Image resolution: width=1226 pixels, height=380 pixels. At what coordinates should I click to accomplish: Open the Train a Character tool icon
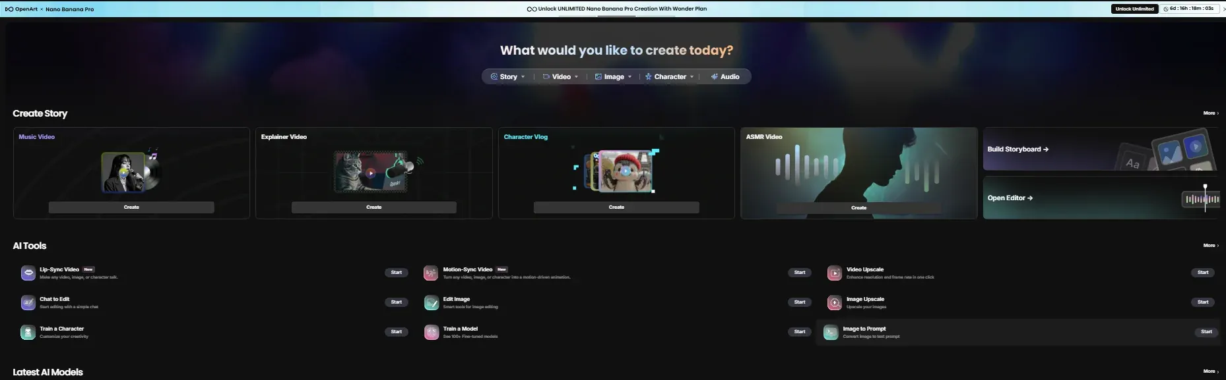pyautogui.click(x=28, y=332)
